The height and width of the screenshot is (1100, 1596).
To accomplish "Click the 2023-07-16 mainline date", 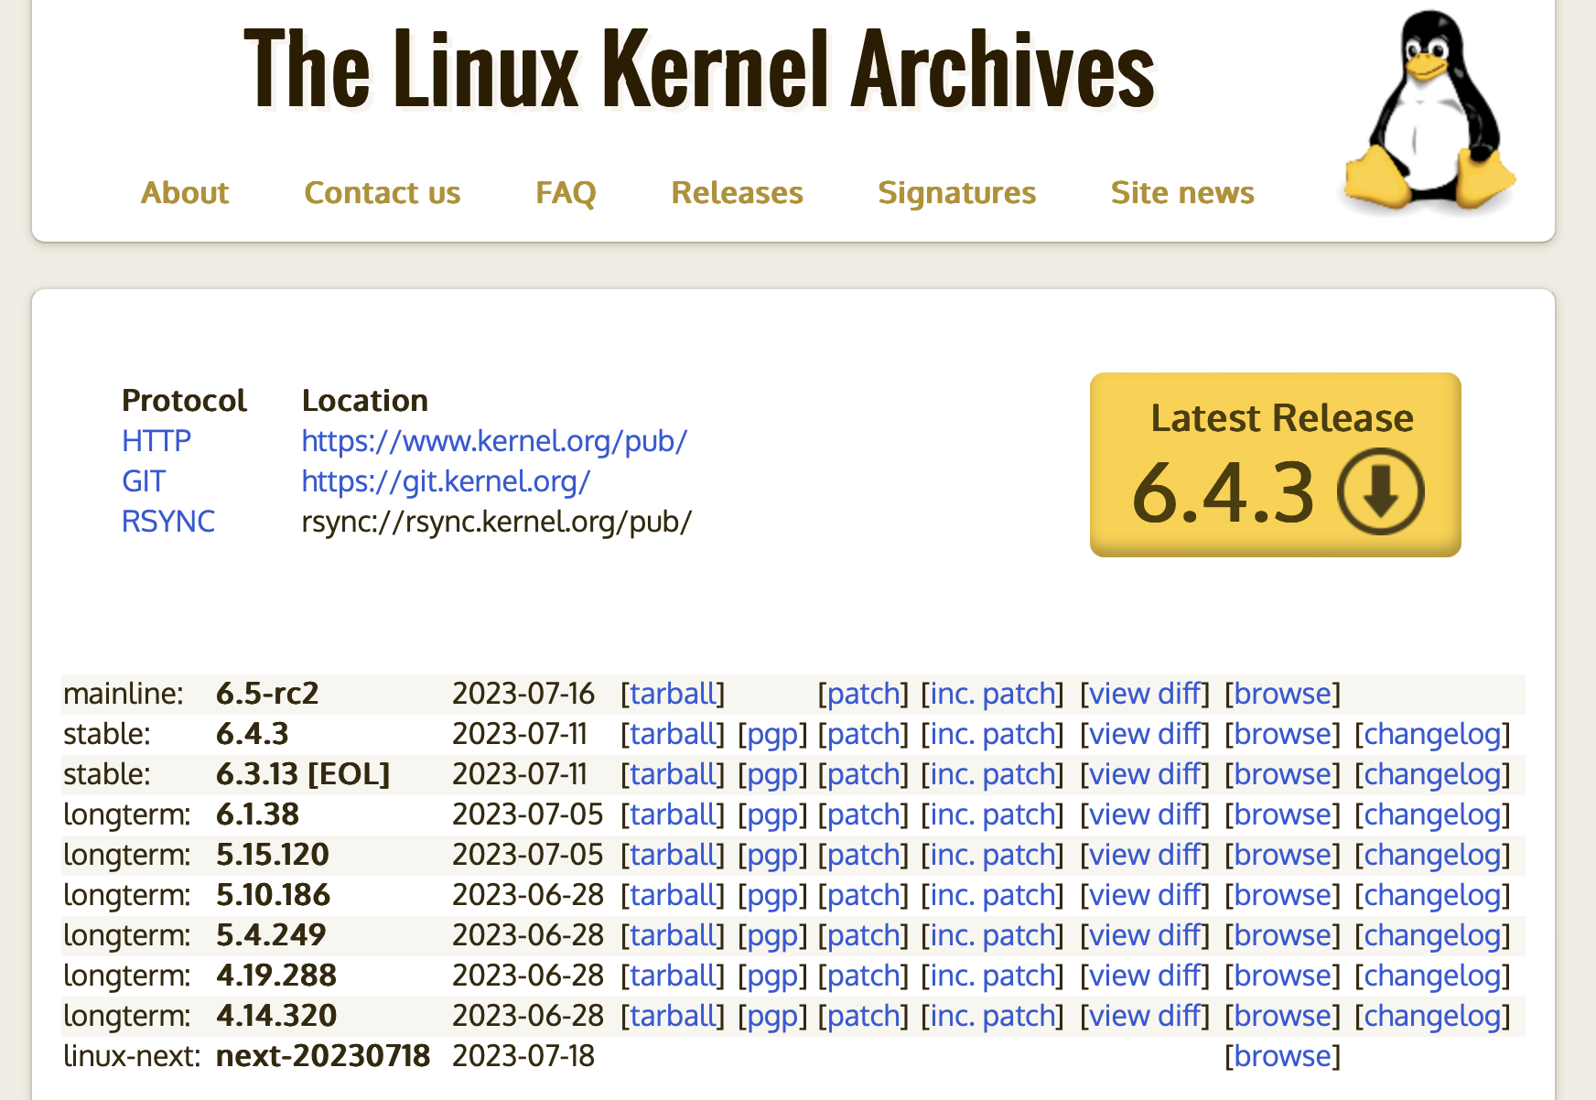I will [x=523, y=694].
